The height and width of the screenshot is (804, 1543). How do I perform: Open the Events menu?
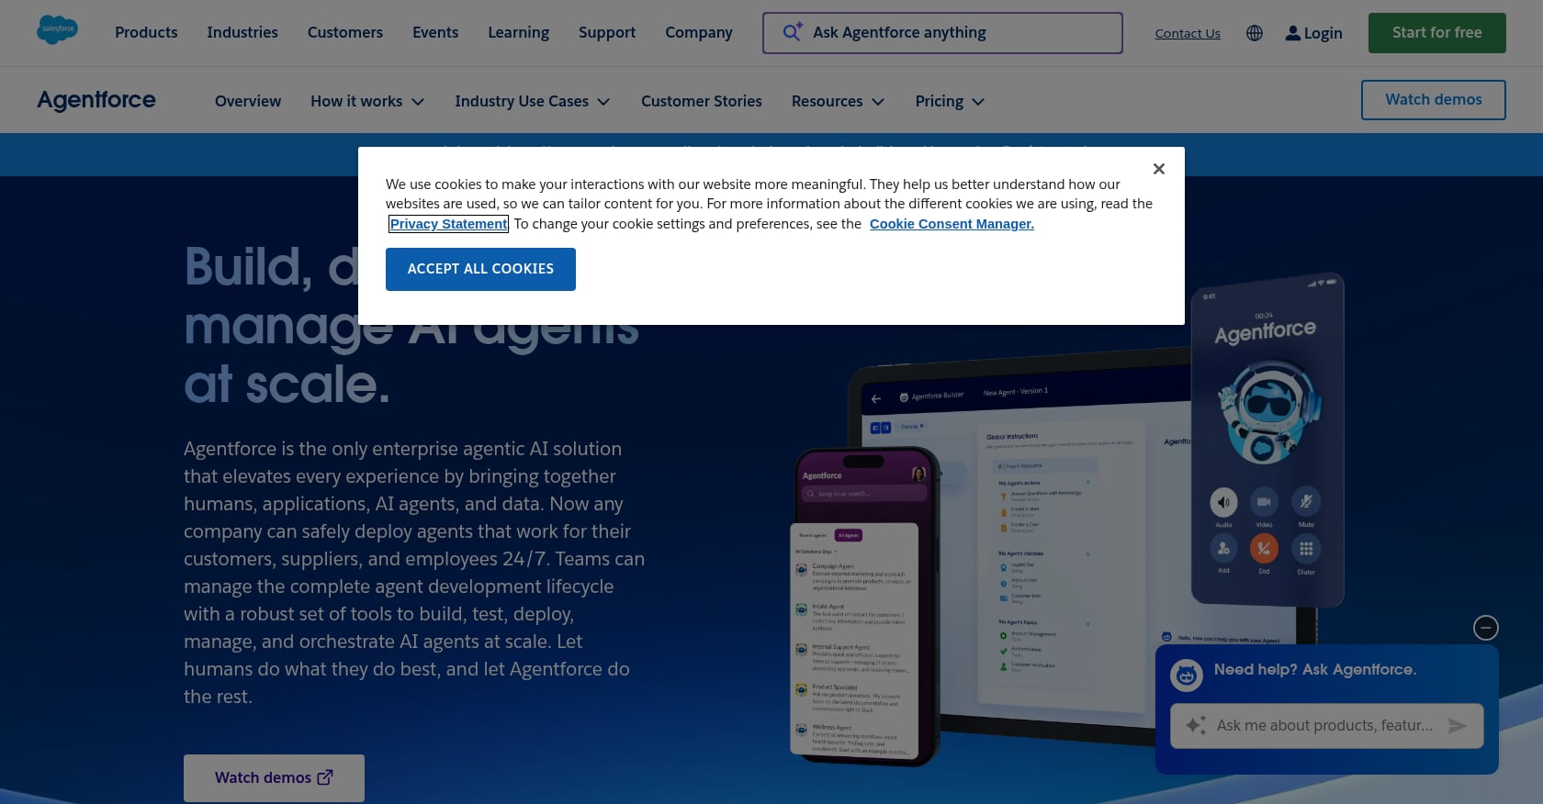tap(435, 32)
